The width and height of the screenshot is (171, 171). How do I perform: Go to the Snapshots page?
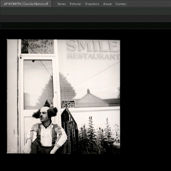[x=92, y=4]
